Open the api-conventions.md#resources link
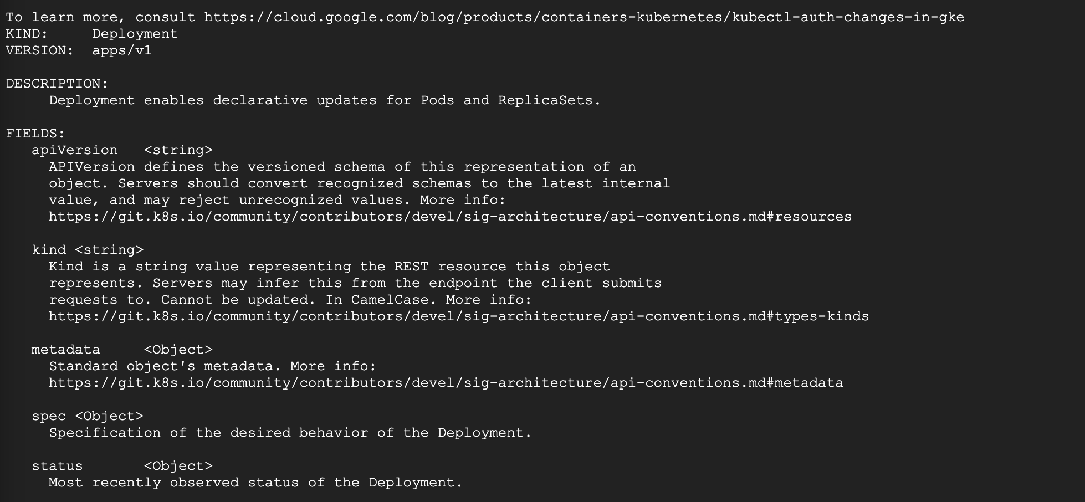 450,217
